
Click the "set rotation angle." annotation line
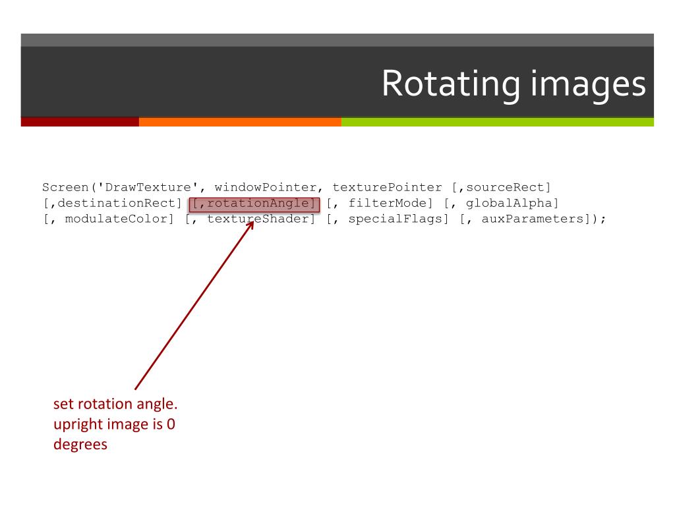point(115,404)
